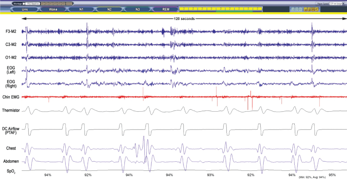347x189 pixels.
Task: Click the first yellow epoch cell
Action: (x=184, y=9)
